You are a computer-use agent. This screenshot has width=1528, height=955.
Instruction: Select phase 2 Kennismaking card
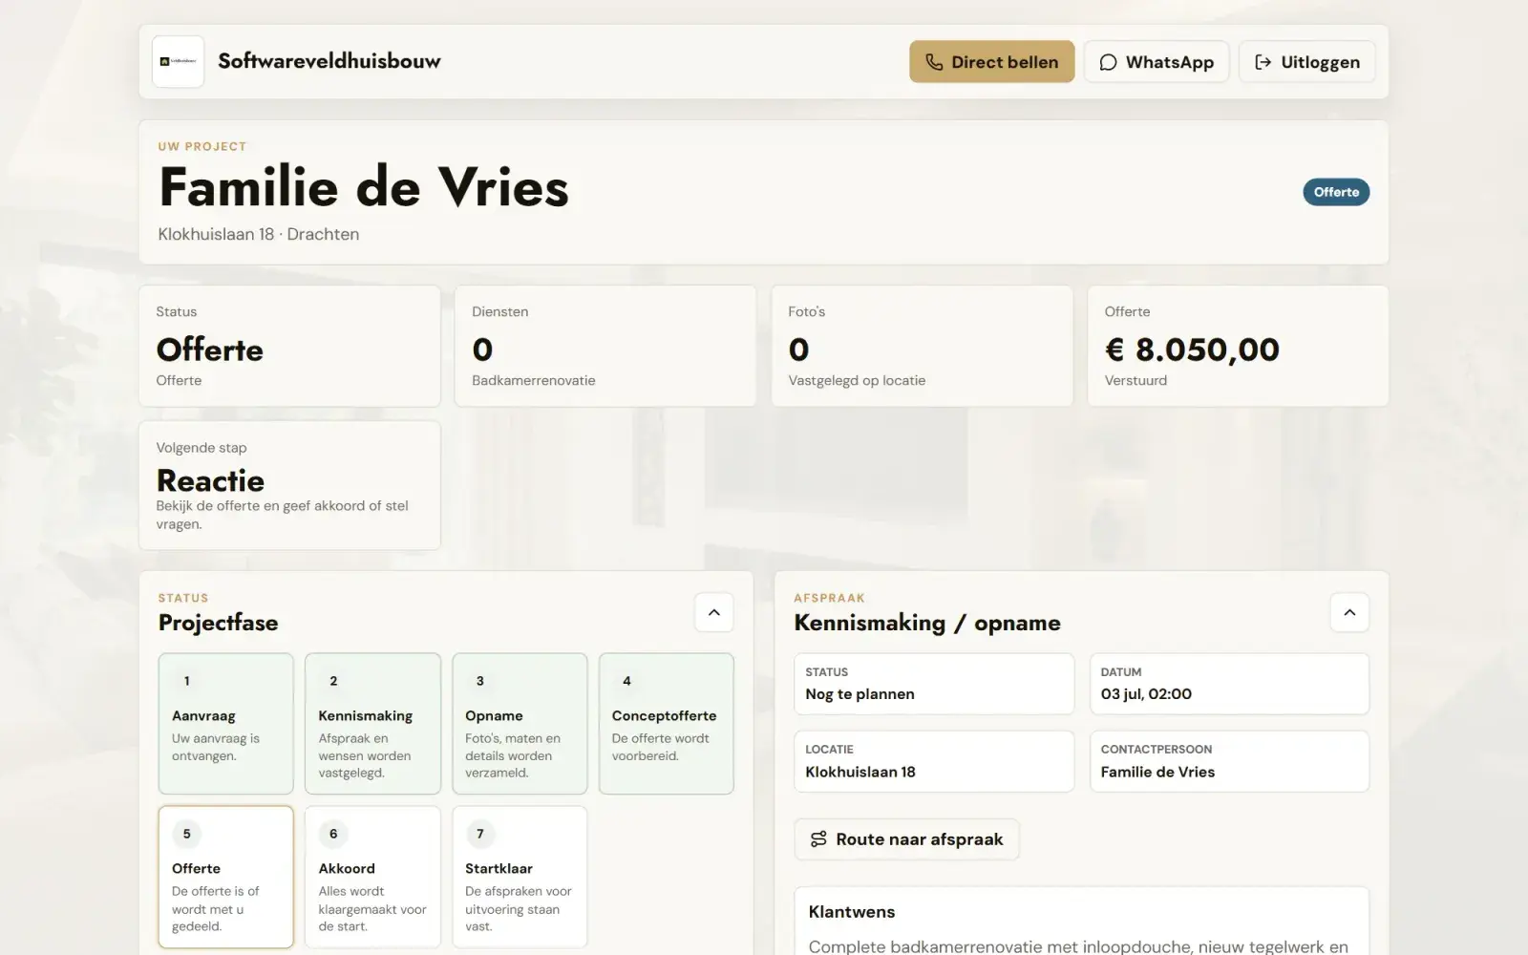tap(372, 724)
